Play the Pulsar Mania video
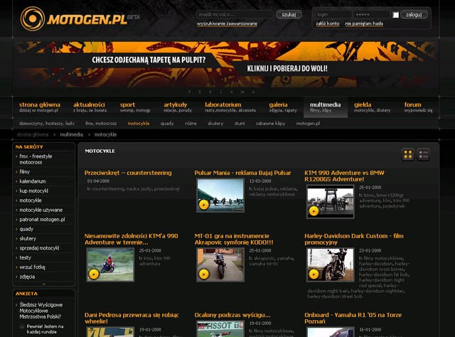The height and width of the screenshot is (337, 455). [x=204, y=205]
